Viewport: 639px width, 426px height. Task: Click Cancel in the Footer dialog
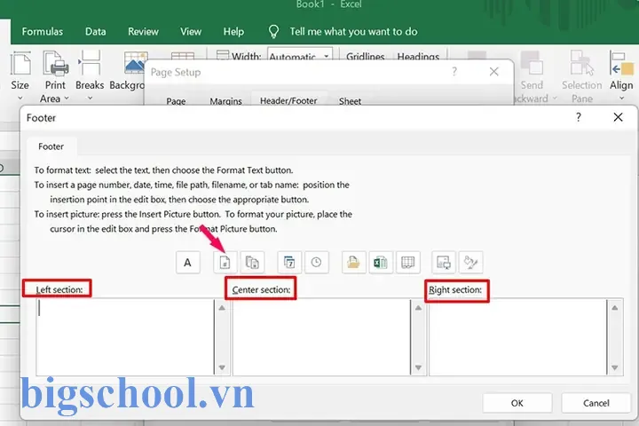596,403
